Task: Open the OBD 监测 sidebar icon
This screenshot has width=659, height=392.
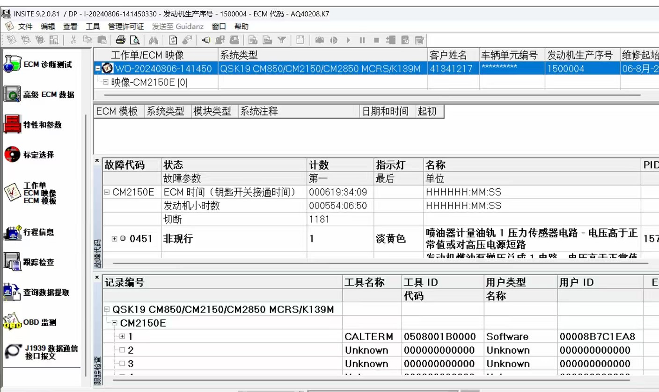Action: (x=12, y=322)
